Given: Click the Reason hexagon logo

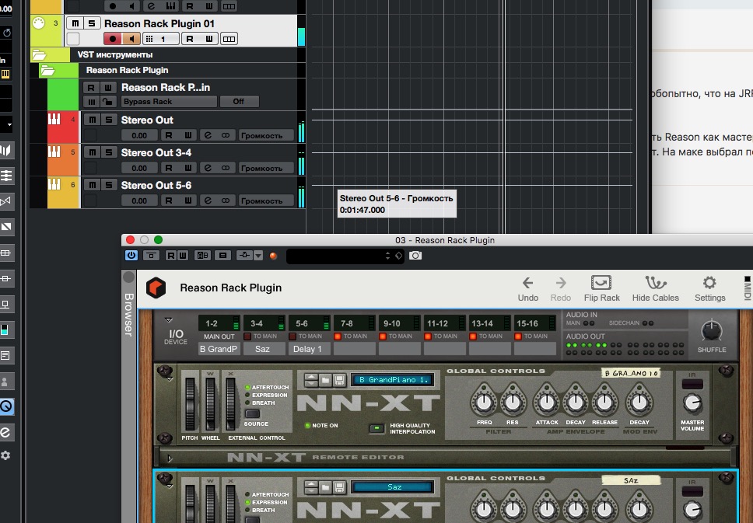Looking at the screenshot, I should [x=156, y=288].
